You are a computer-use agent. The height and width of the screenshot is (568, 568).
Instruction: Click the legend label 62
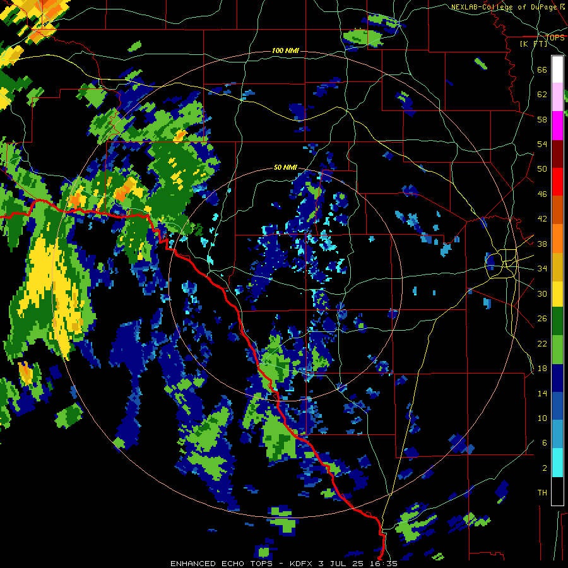pos(542,95)
